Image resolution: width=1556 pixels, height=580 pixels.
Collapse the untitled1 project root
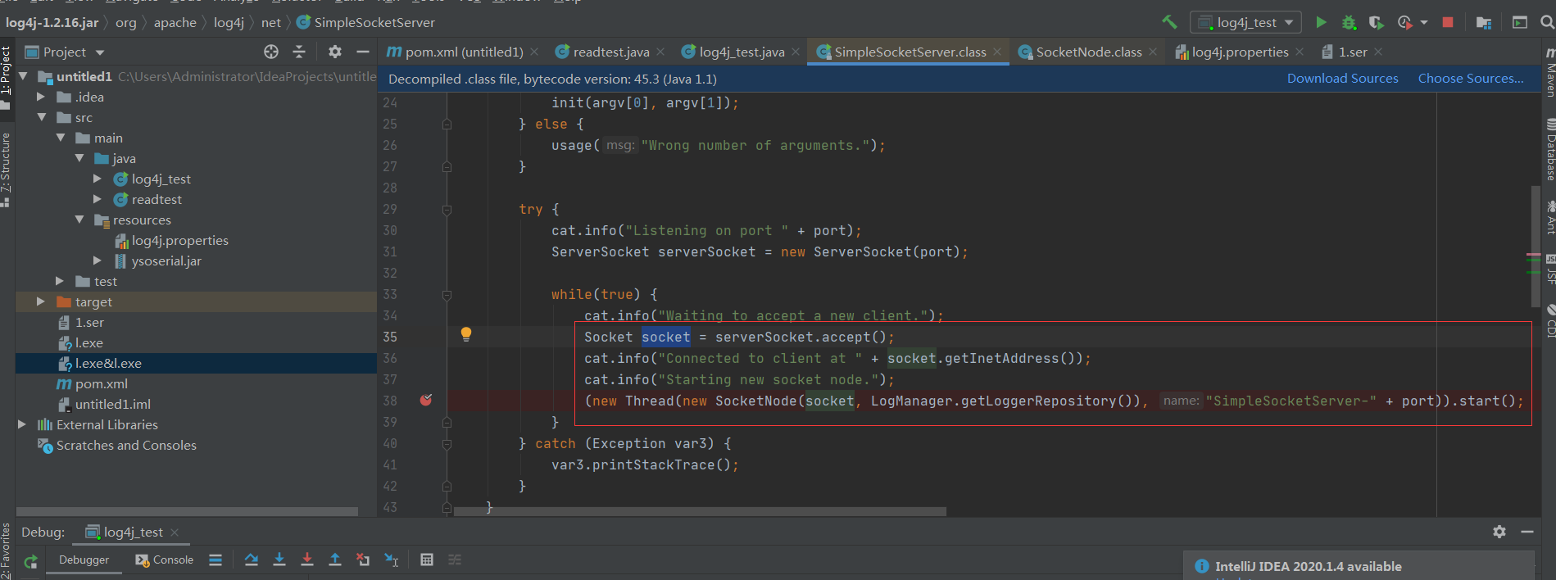[23, 76]
